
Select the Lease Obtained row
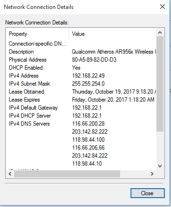click(x=81, y=92)
